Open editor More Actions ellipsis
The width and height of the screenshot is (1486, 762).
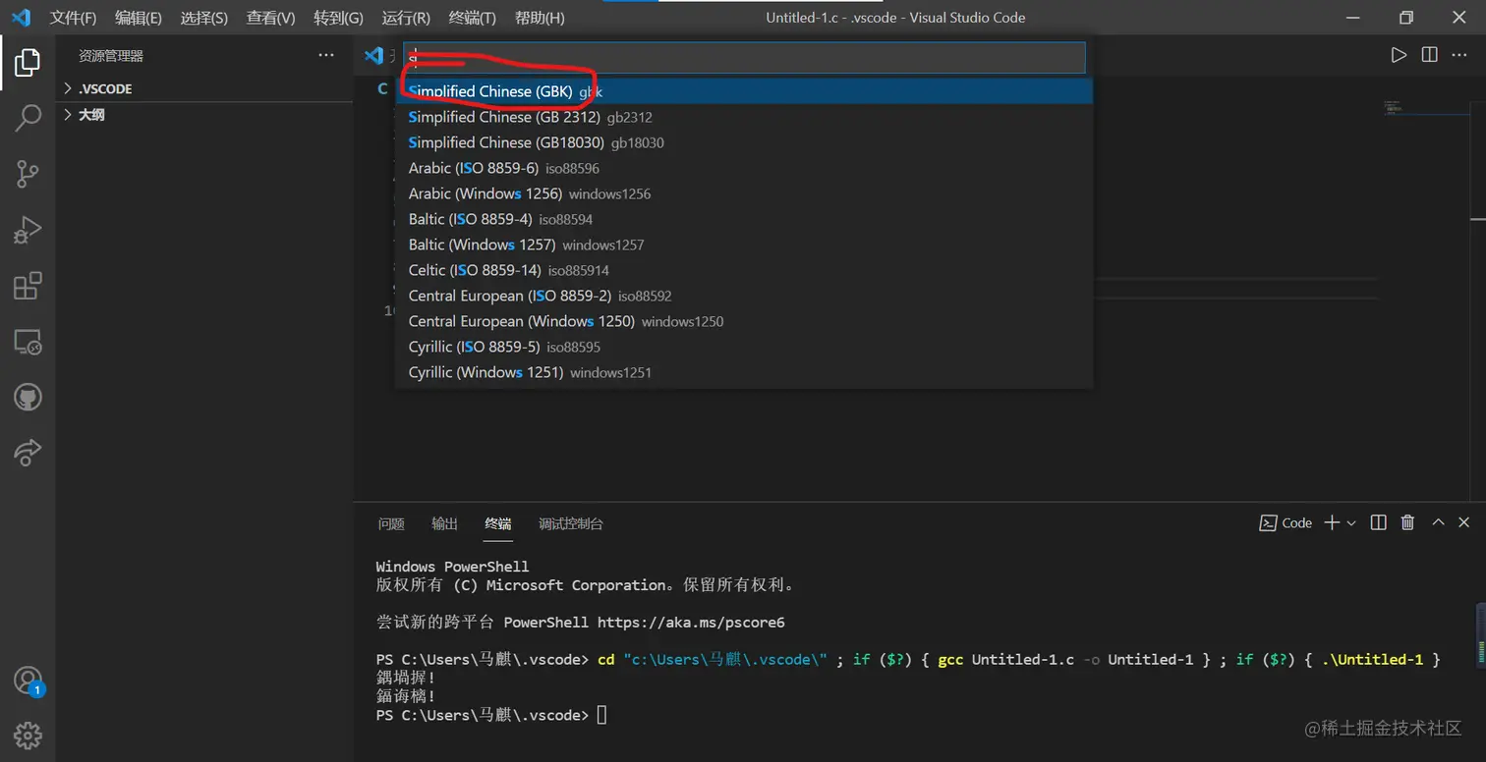[x=1461, y=55]
